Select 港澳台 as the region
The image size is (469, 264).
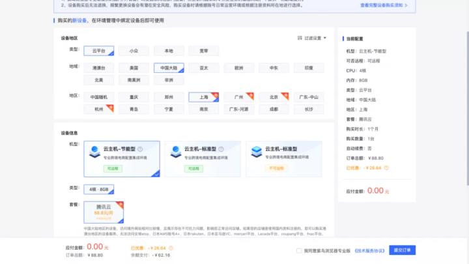[99, 68]
